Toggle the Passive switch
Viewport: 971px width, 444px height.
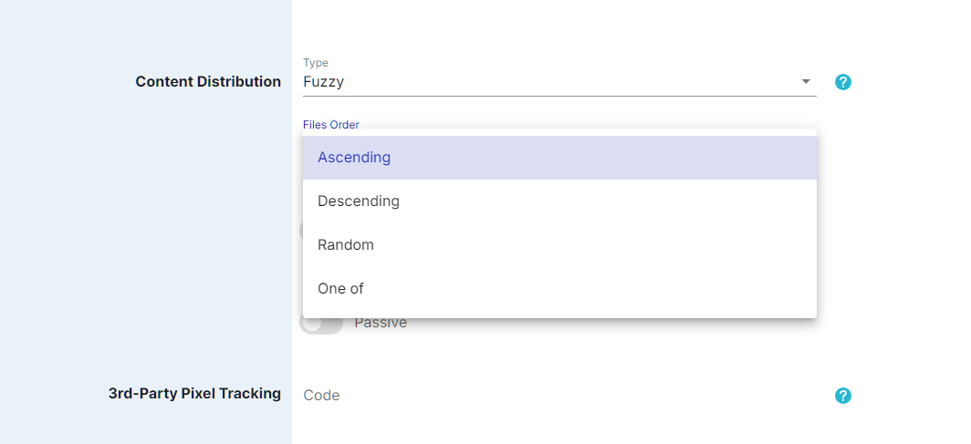321,324
